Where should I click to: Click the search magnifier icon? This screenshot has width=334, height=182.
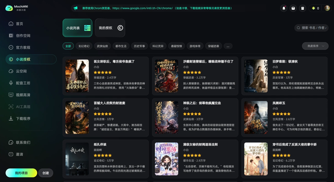[298, 28]
